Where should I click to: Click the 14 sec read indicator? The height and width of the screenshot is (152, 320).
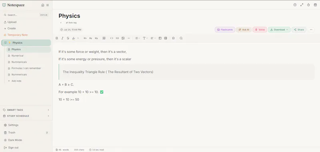(96, 150)
